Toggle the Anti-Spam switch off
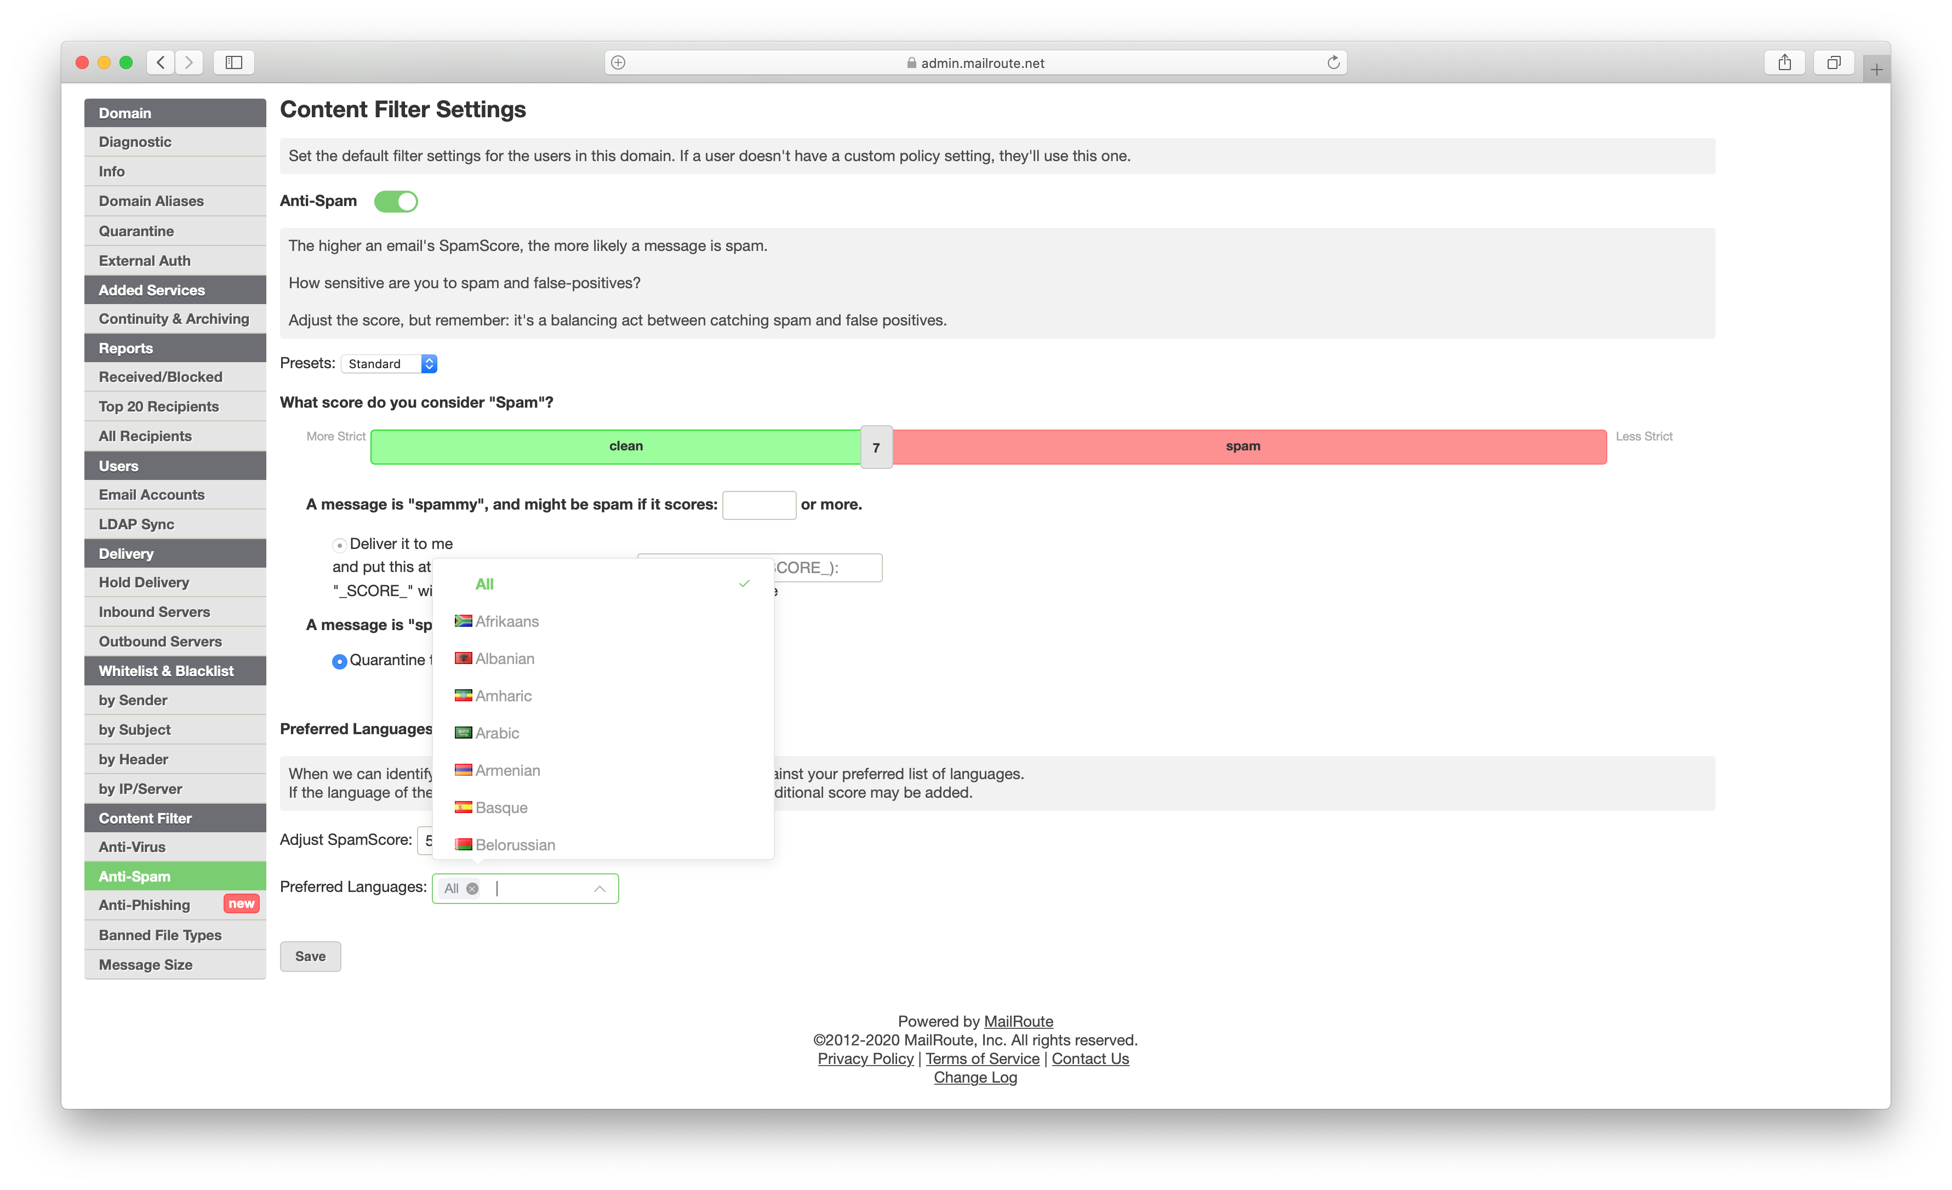 point(395,201)
